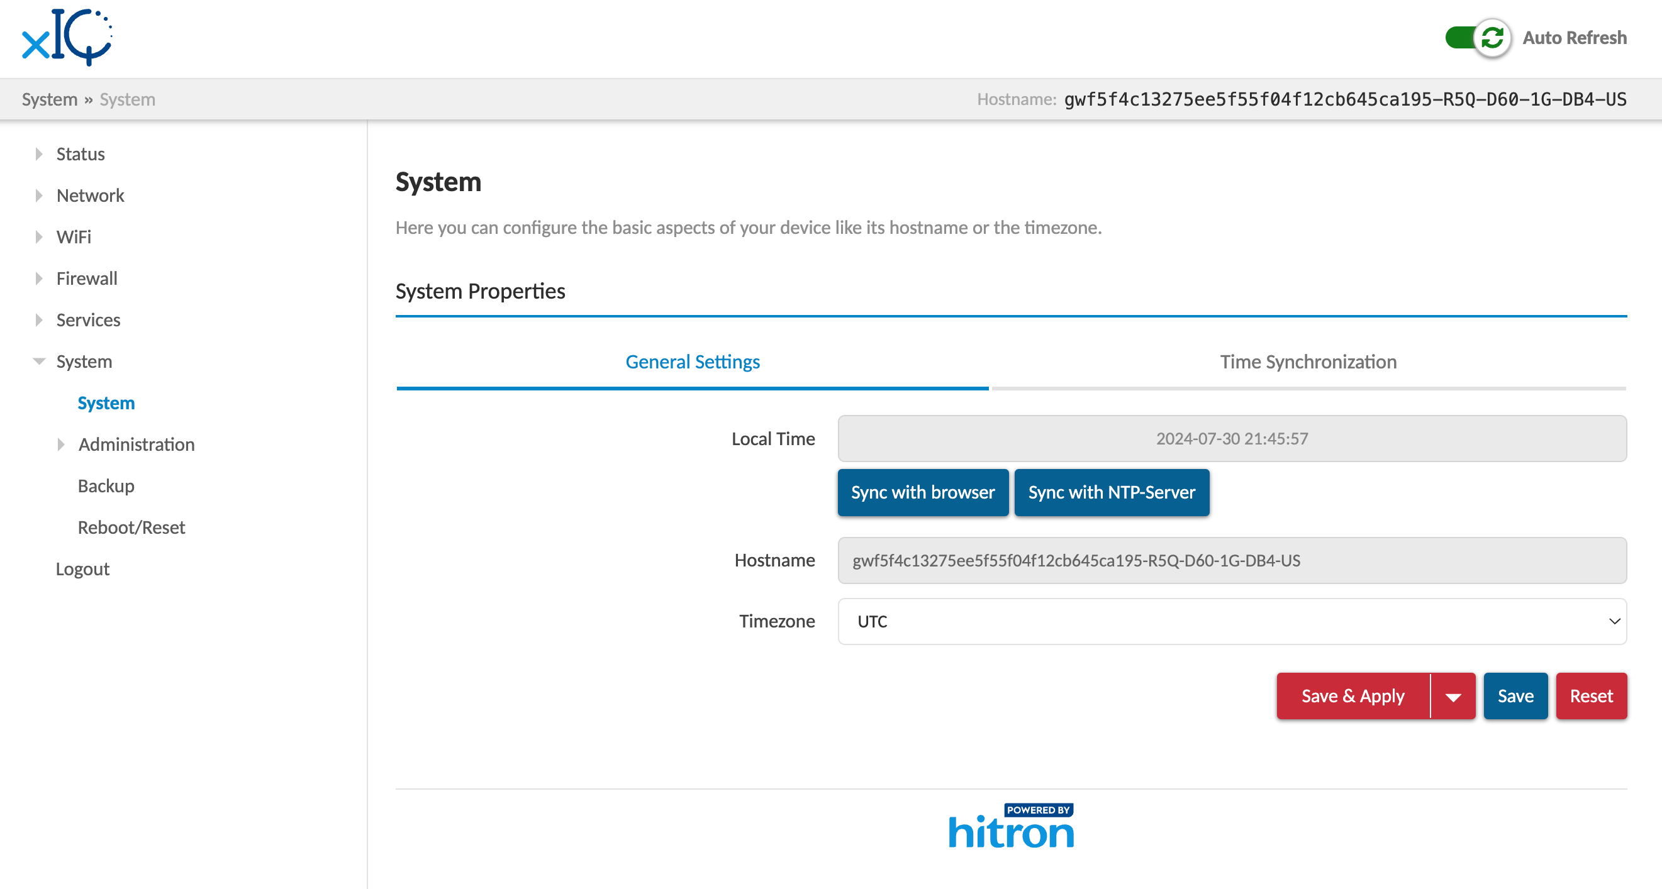Click the second System breadcrumb entry
The width and height of the screenshot is (1662, 889).
tap(127, 99)
